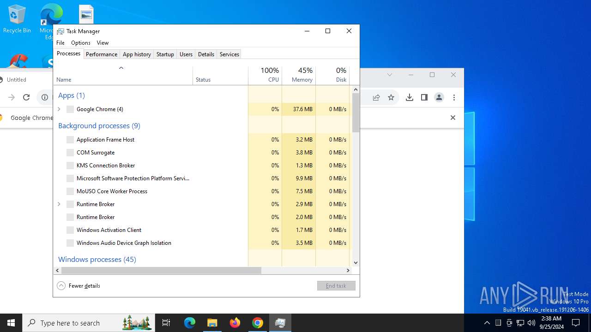This screenshot has width=591, height=332.
Task: Click the Application Frame Host process icon
Action: 70,140
